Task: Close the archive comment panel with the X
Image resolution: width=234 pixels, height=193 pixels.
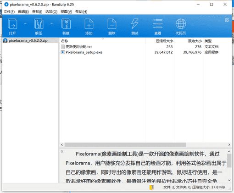Action: click(62, 151)
